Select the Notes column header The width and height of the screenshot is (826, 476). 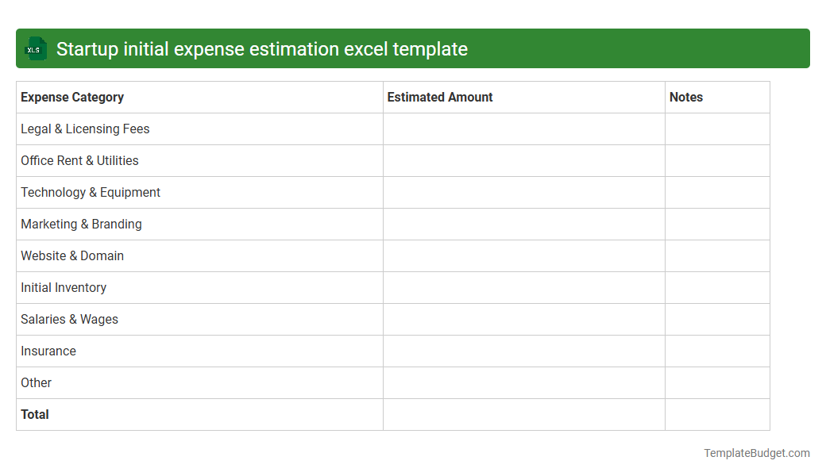click(x=684, y=97)
